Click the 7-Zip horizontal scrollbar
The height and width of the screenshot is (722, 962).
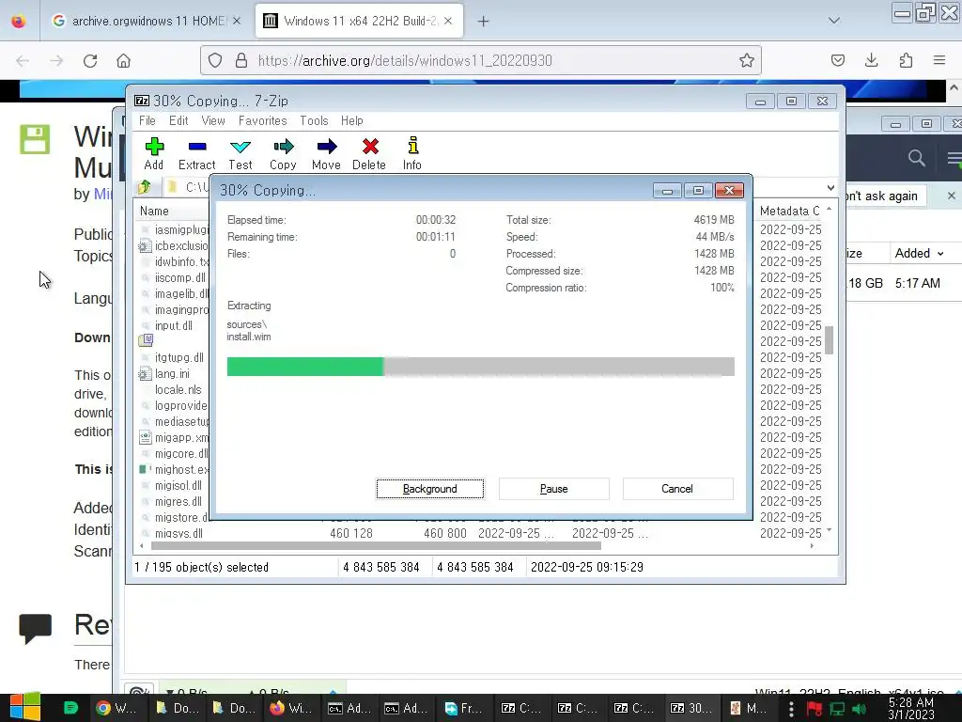point(376,546)
